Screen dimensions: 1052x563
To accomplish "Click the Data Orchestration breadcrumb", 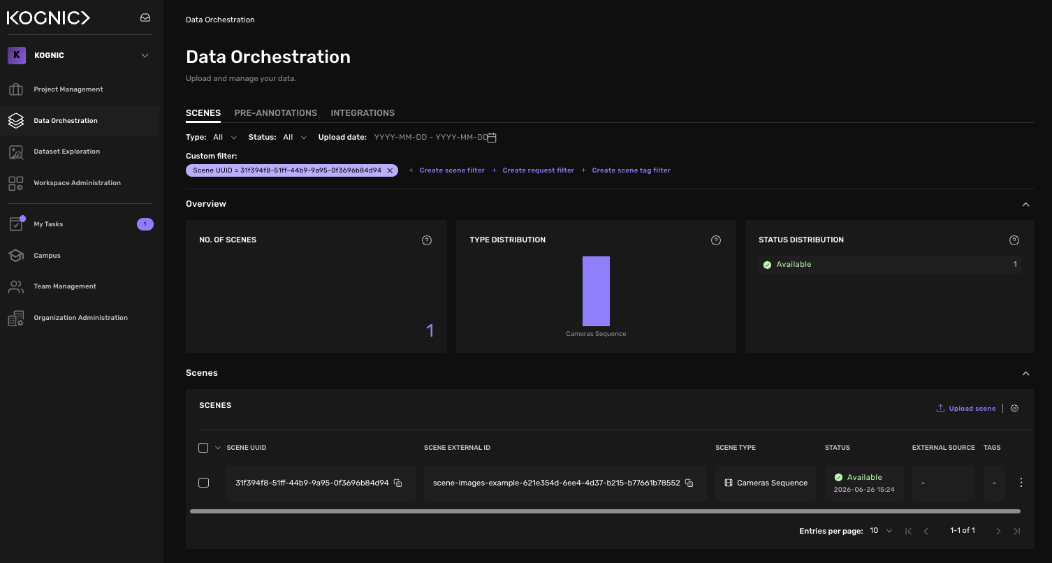I will click(220, 20).
